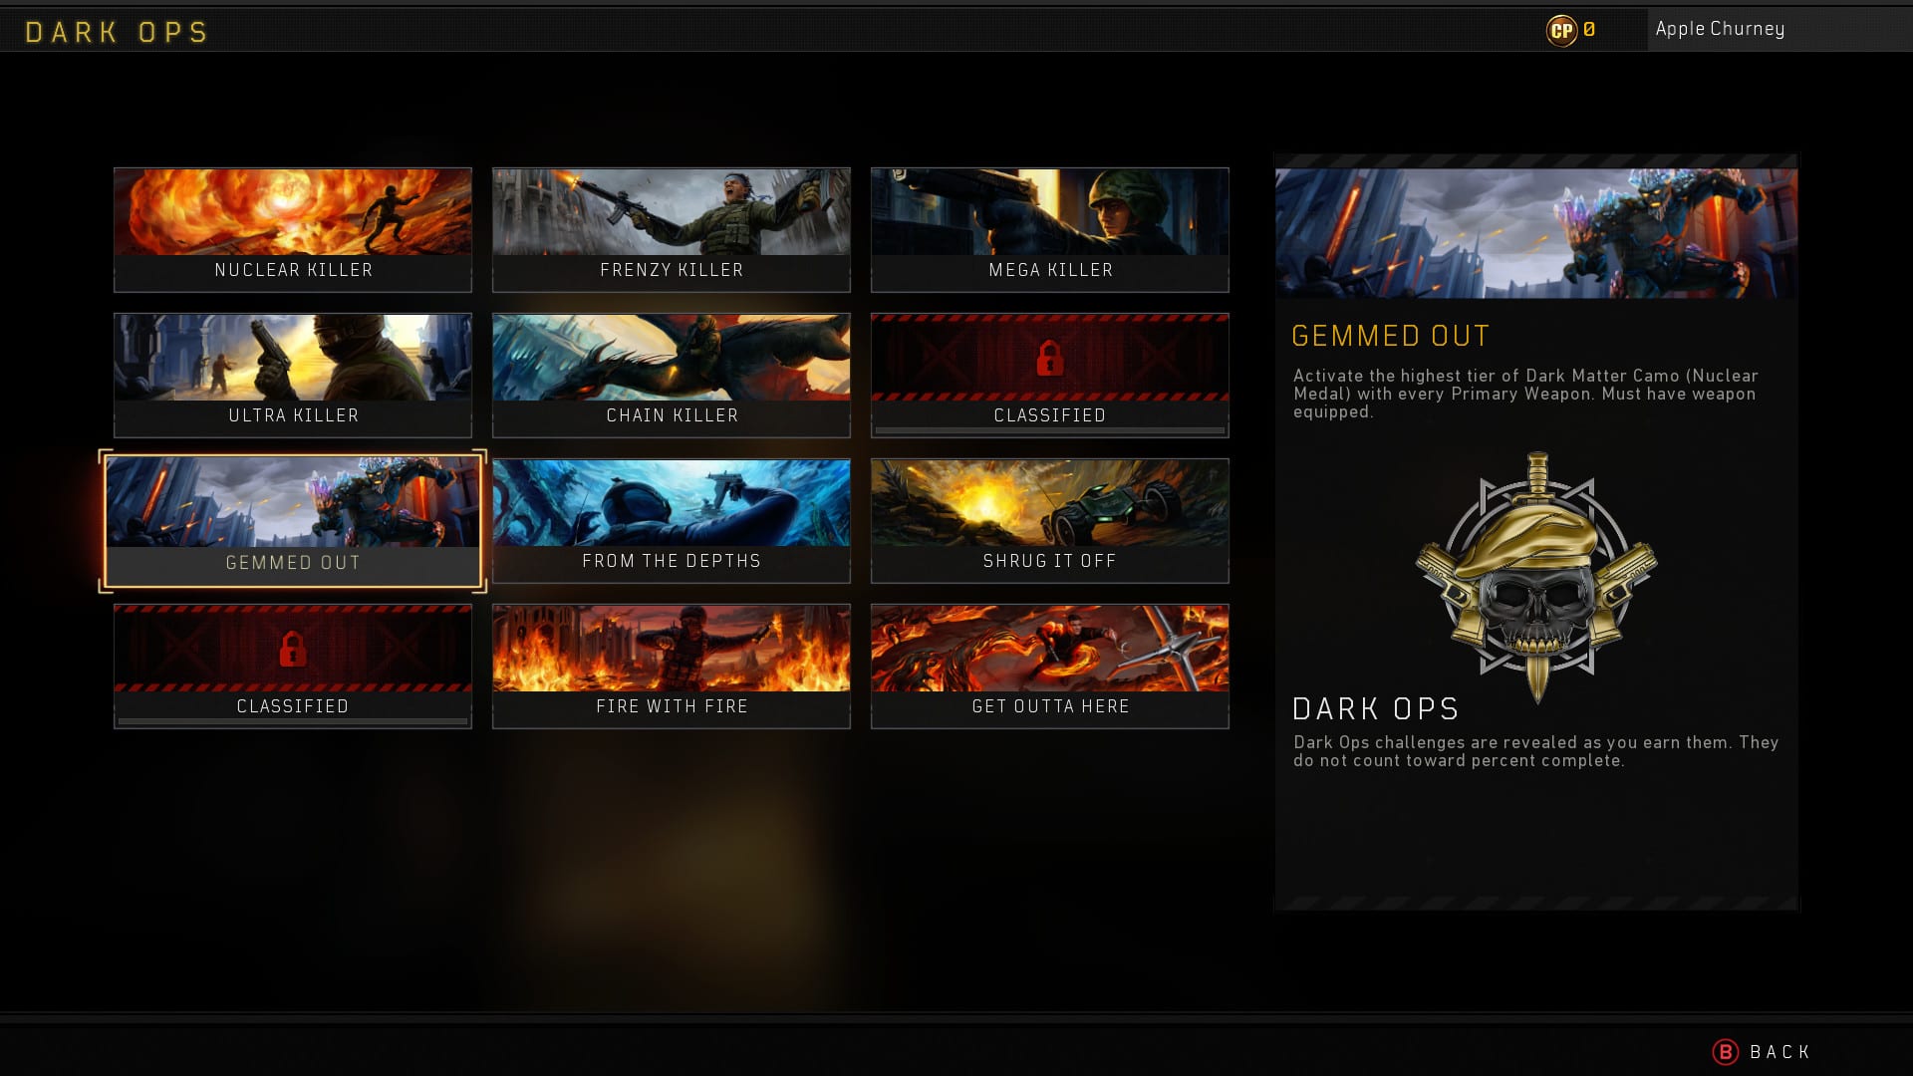Select the Nuclear Killer challenge card
The image size is (1913, 1076).
coord(292,229)
